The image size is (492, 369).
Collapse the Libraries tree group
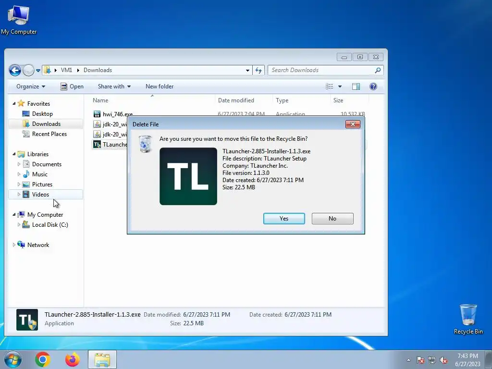coord(14,154)
